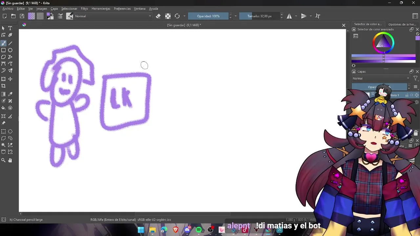Image resolution: width=420 pixels, height=236 pixels.
Task: Select the Dynamic Brush tool
Action: [x=3, y=71]
